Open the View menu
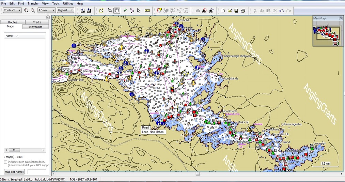345x182 pixels. point(45,3)
